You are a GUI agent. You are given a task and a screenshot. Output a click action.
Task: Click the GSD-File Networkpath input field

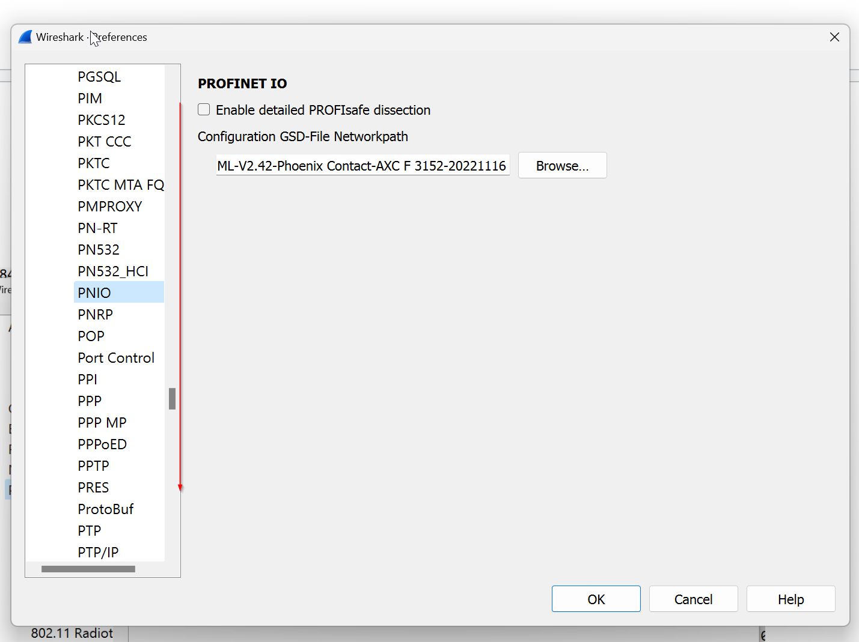pyautogui.click(x=363, y=165)
